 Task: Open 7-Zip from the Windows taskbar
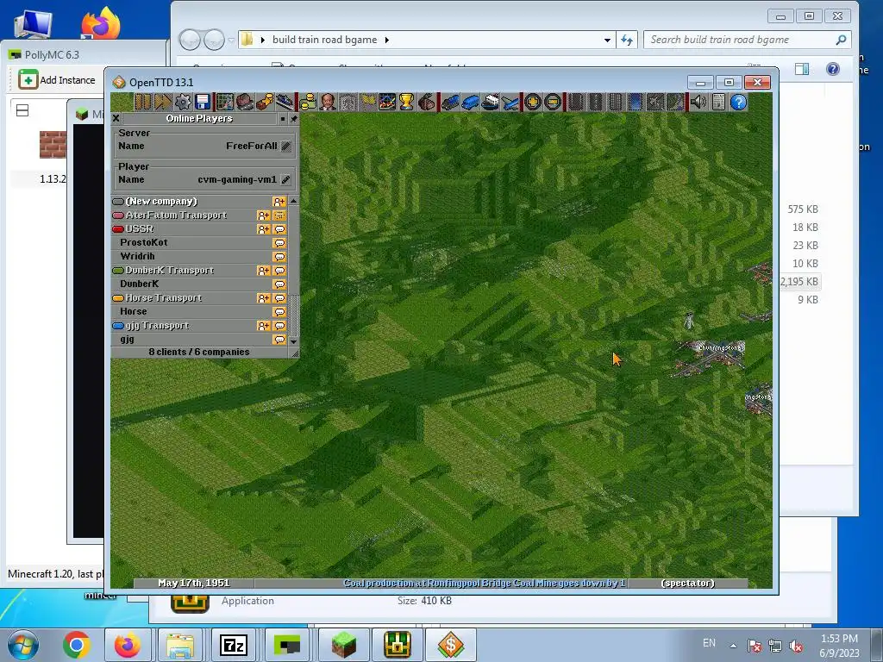pyautogui.click(x=233, y=645)
